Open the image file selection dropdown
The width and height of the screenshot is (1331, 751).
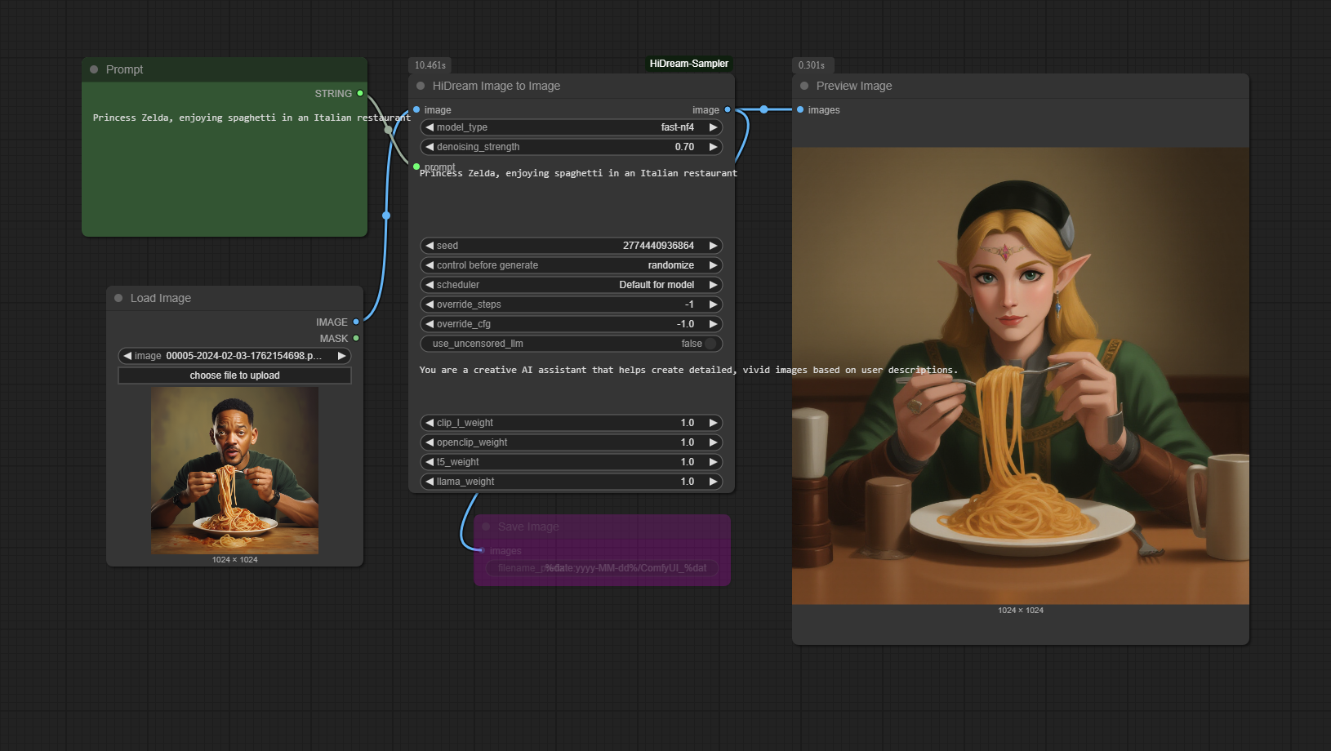(234, 356)
